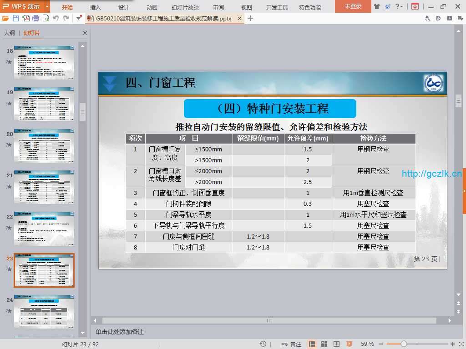This screenshot has height=349, width=466.
Task: Click the Save icon in quick toolbar
Action: point(16,18)
